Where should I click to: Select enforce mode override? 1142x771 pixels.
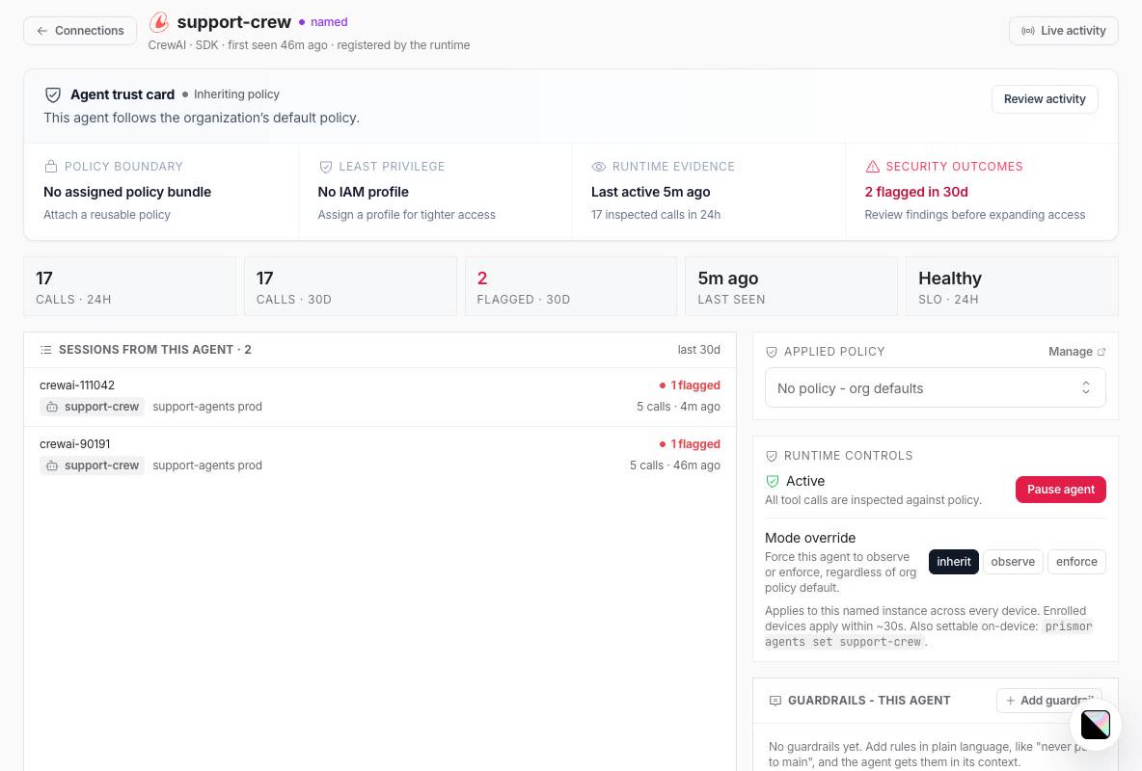(x=1076, y=562)
